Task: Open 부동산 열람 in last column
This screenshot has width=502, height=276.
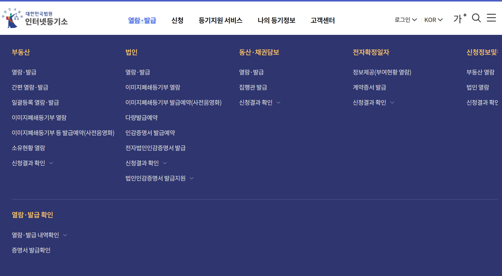Action: click(x=480, y=72)
